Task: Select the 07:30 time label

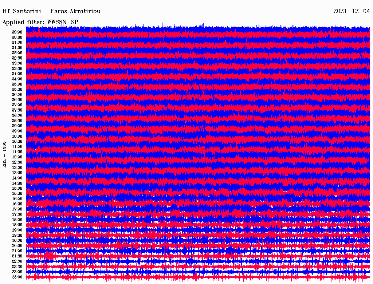Action: (17, 110)
